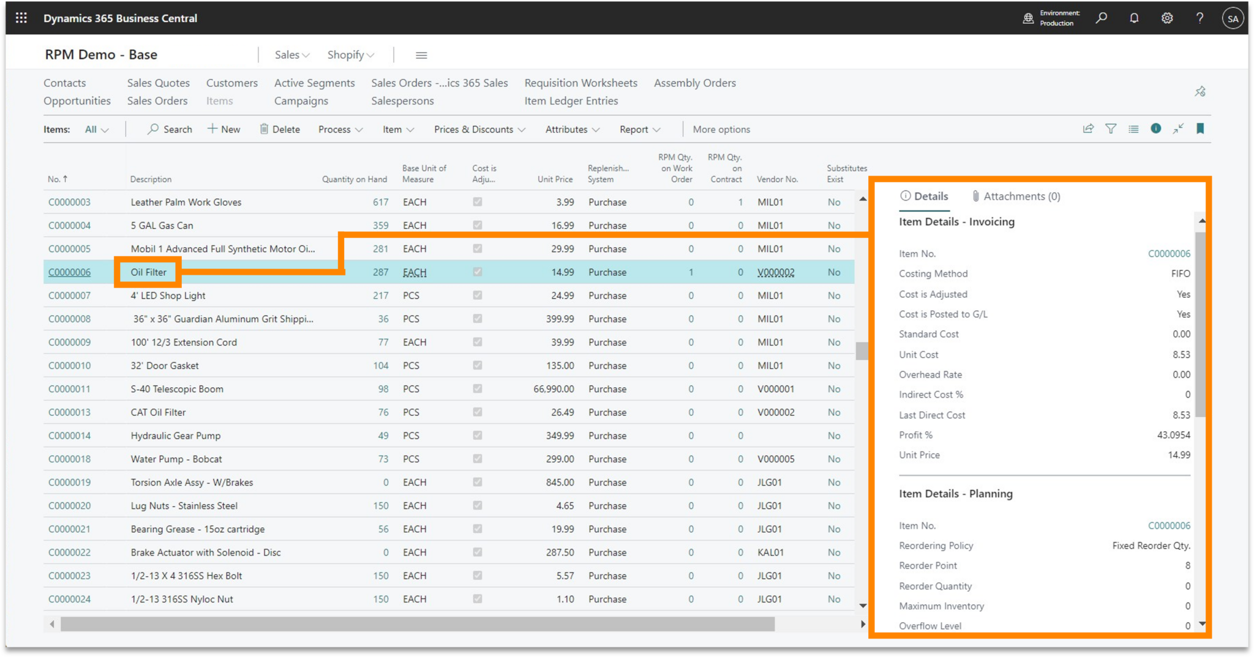The width and height of the screenshot is (1254, 657).
Task: Click the bookmark icon
Action: click(1200, 128)
